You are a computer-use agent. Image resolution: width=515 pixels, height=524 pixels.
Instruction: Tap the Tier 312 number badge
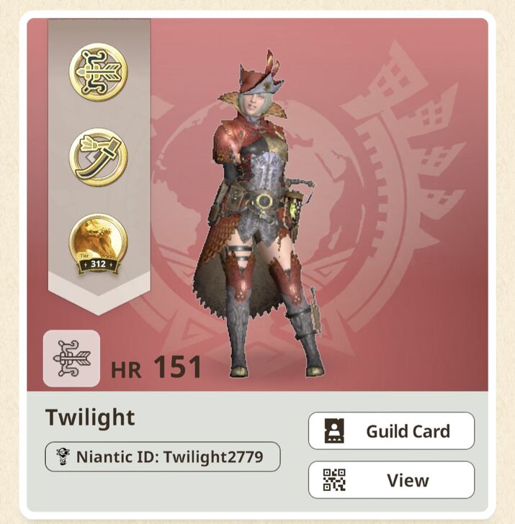point(98,264)
